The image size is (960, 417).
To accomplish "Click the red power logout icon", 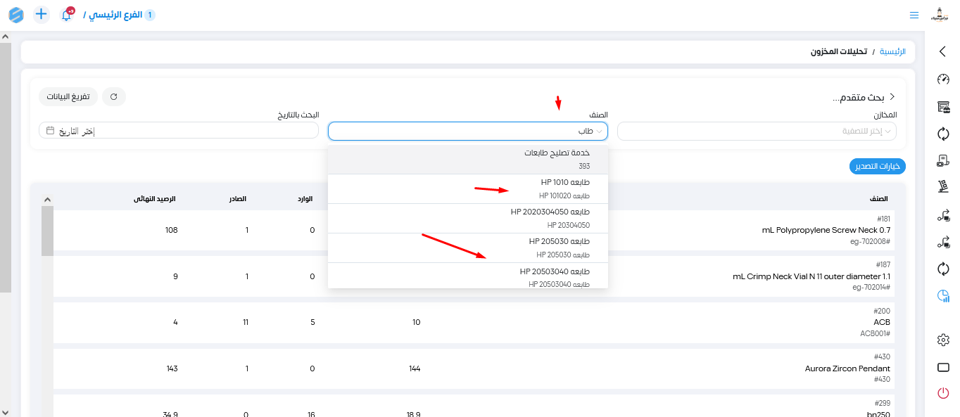I will (943, 393).
